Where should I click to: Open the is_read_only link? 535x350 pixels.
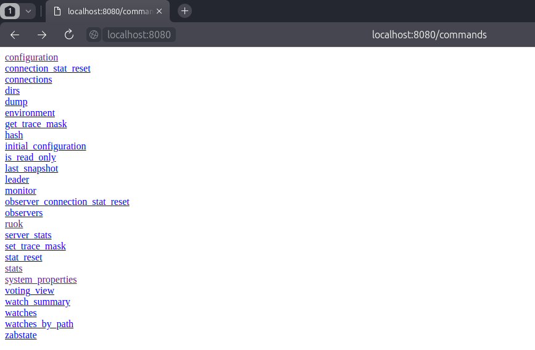[30, 157]
